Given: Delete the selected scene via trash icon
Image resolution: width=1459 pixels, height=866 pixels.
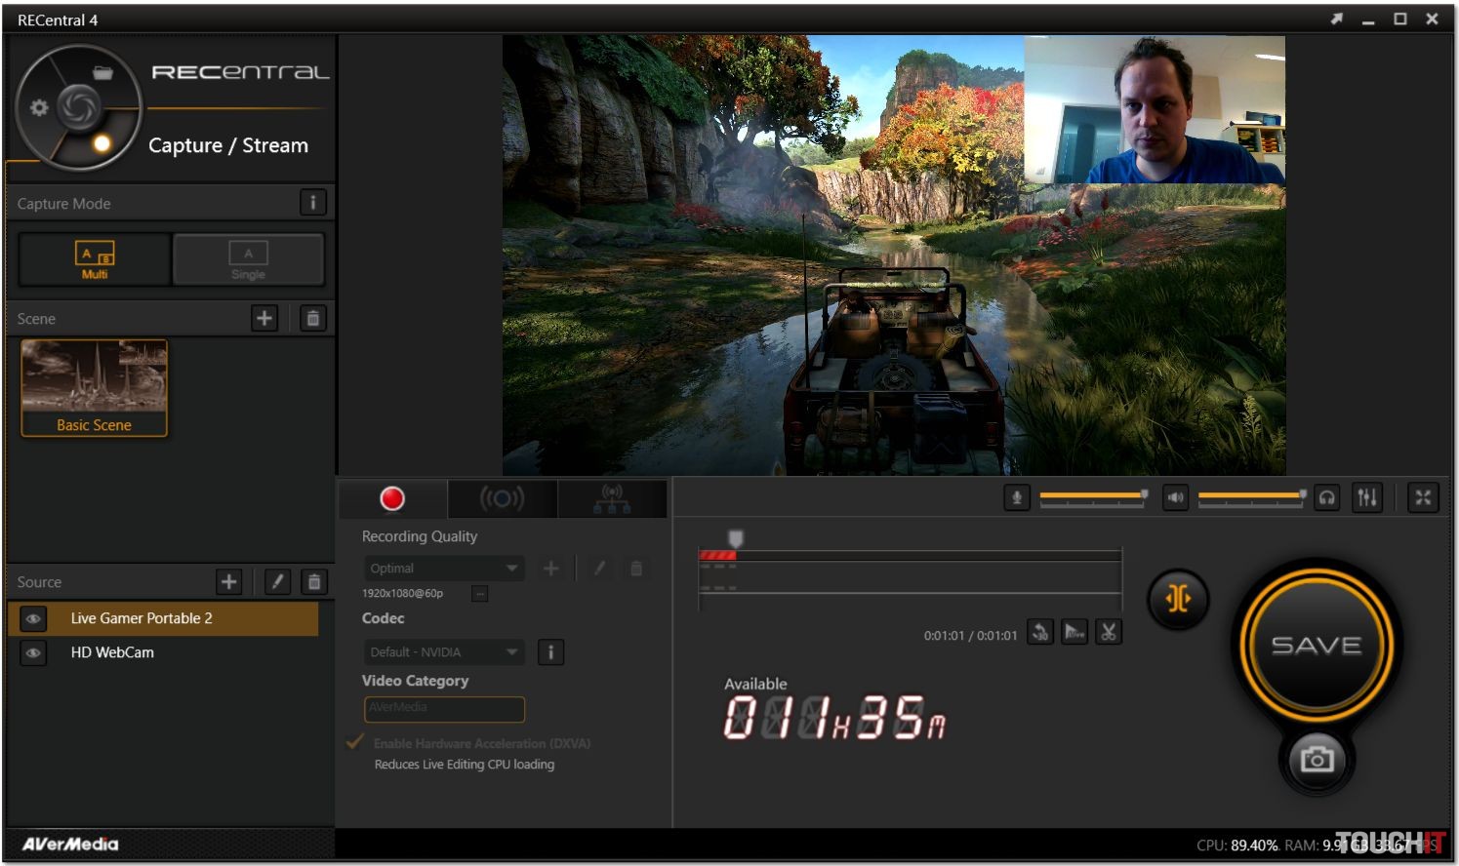Looking at the screenshot, I should click(312, 318).
